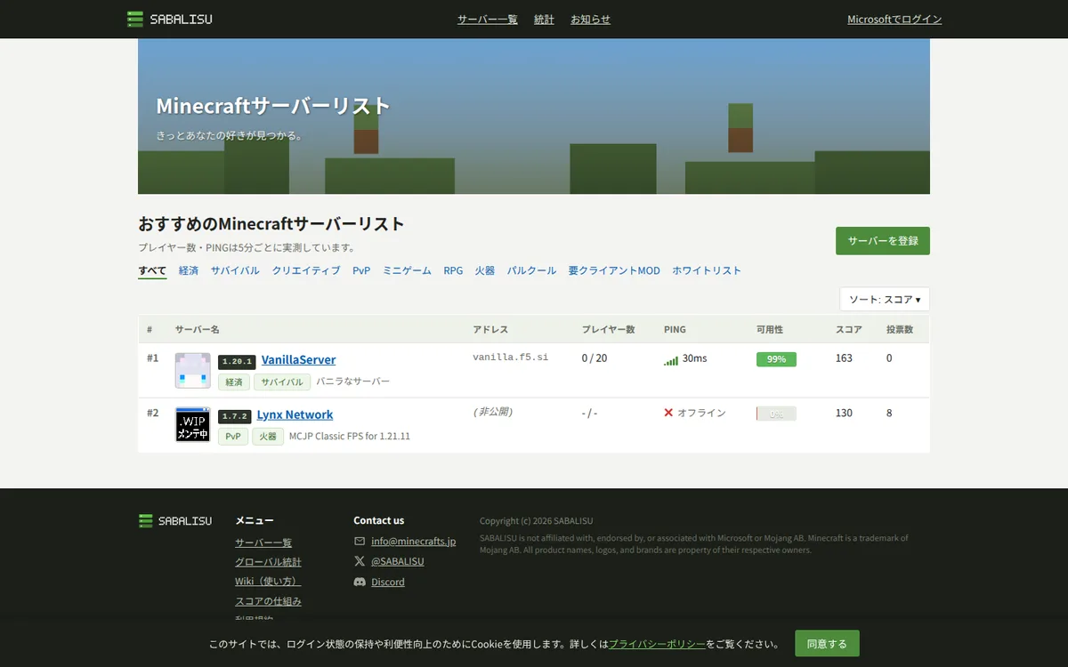Click the PvP tag under Lynx Network
The image size is (1068, 667).
(233, 437)
